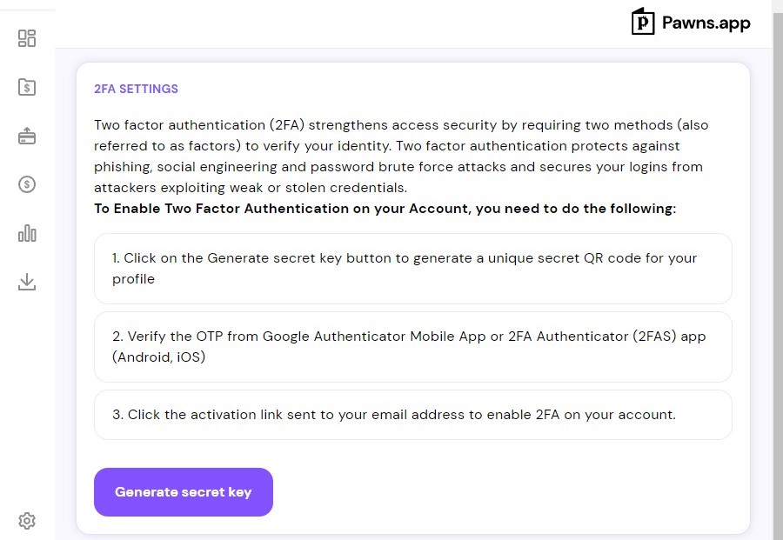Click the word profile in step 1
The height and width of the screenshot is (540, 783).
(x=133, y=279)
